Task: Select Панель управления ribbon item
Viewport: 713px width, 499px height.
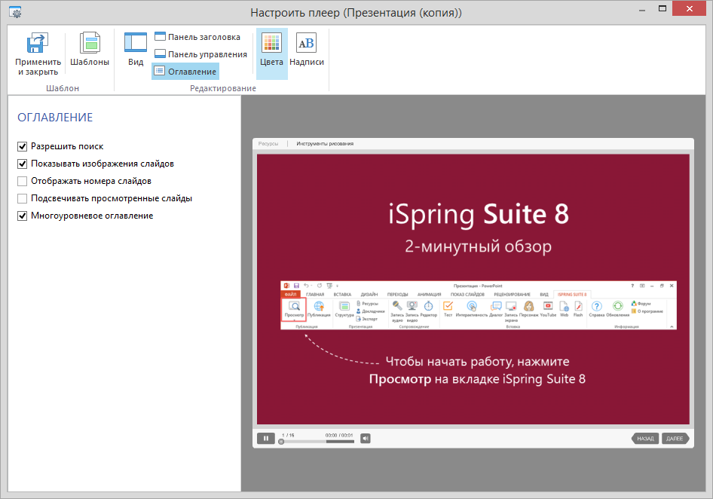Action: coord(200,54)
